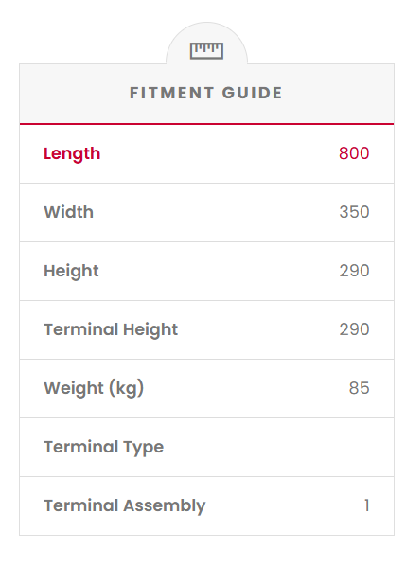Click the Terminal Height label
Image resolution: width=406 pixels, height=567 pixels.
[111, 329]
